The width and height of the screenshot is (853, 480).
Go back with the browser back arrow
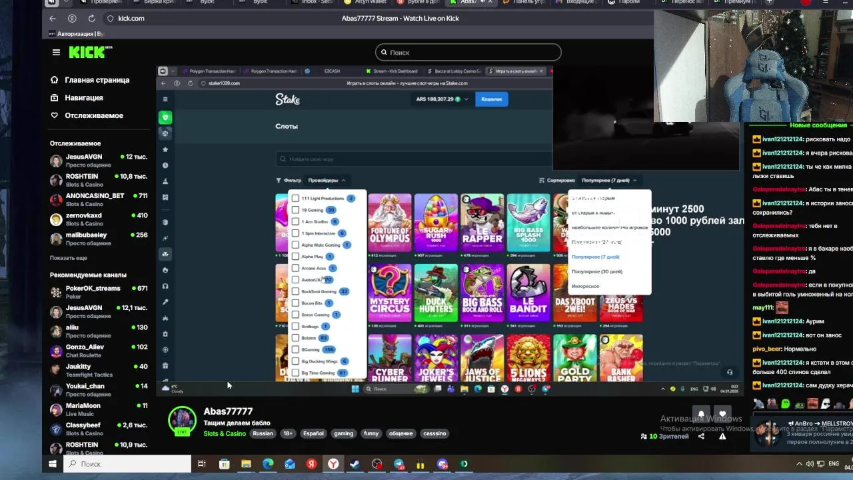point(53,18)
